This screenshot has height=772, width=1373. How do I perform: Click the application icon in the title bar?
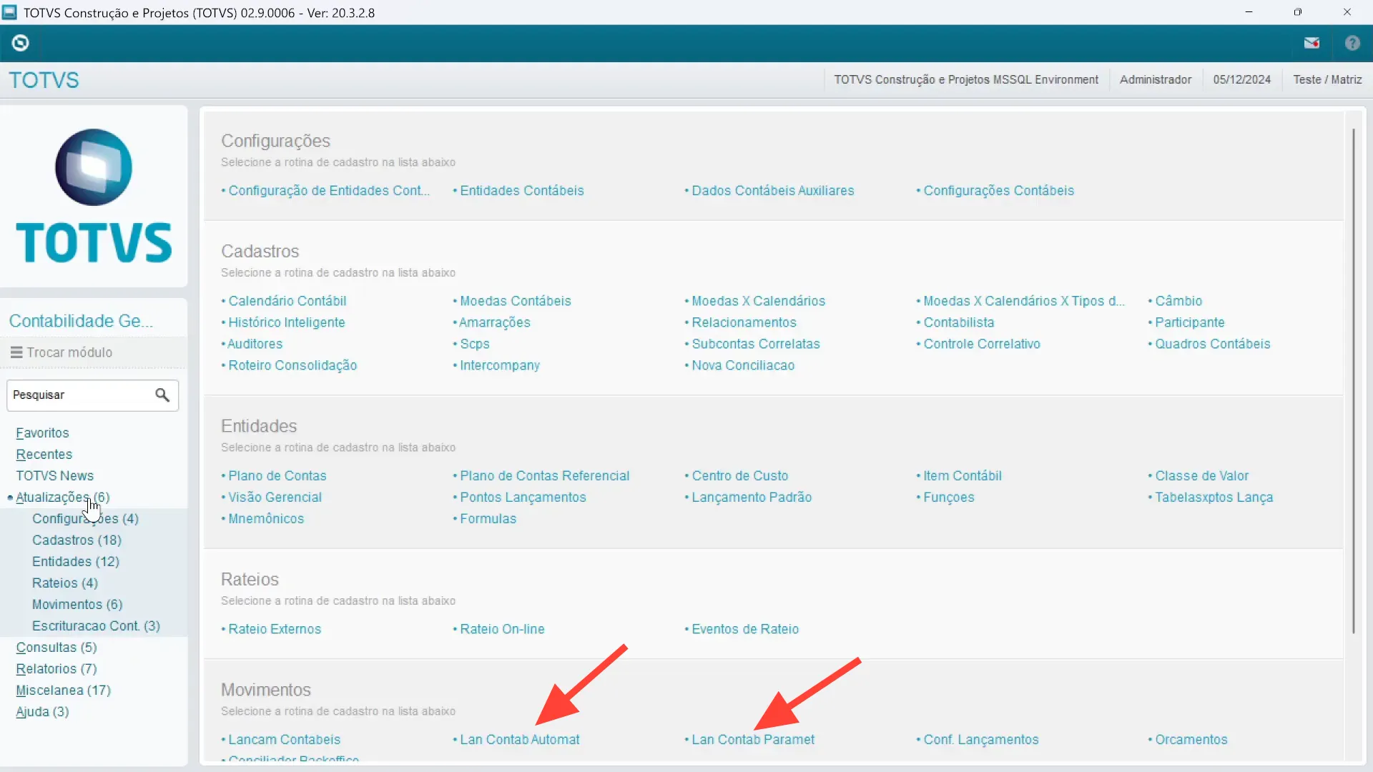point(10,12)
